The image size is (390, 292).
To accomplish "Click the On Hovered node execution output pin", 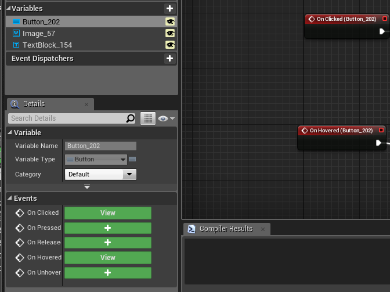I will [x=378, y=143].
